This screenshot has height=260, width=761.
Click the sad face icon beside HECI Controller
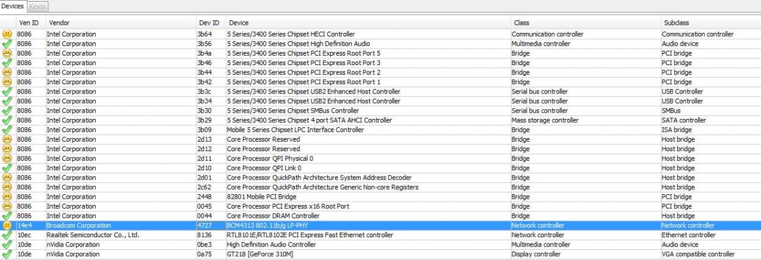[x=7, y=34]
